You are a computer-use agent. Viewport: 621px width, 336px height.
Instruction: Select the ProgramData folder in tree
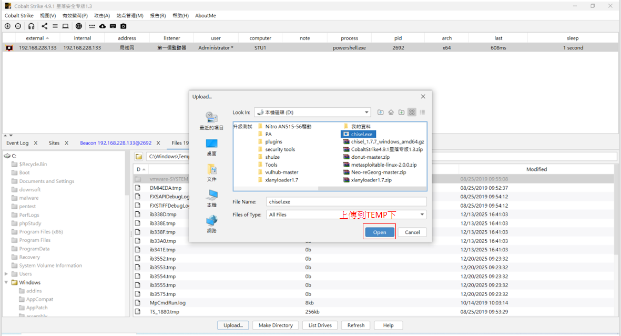[35, 249]
